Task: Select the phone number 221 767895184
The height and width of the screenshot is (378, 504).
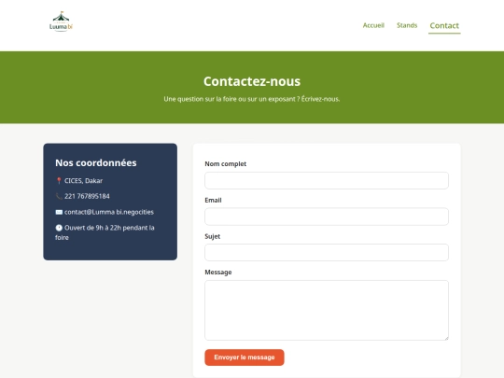Action: pos(87,196)
